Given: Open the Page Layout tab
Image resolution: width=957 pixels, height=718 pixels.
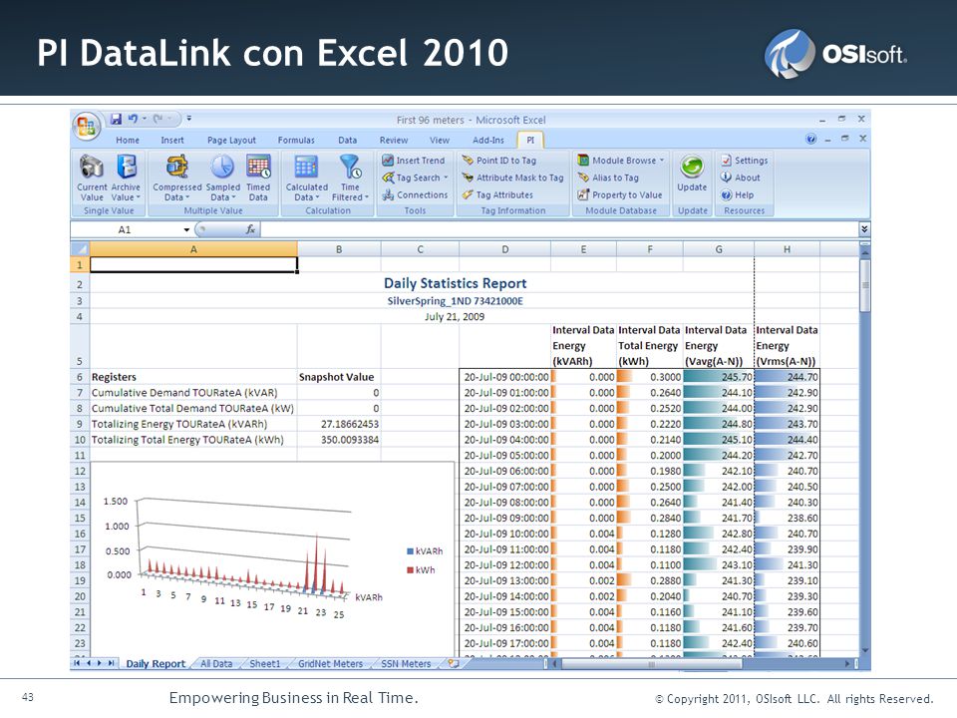Looking at the screenshot, I should tap(231, 140).
